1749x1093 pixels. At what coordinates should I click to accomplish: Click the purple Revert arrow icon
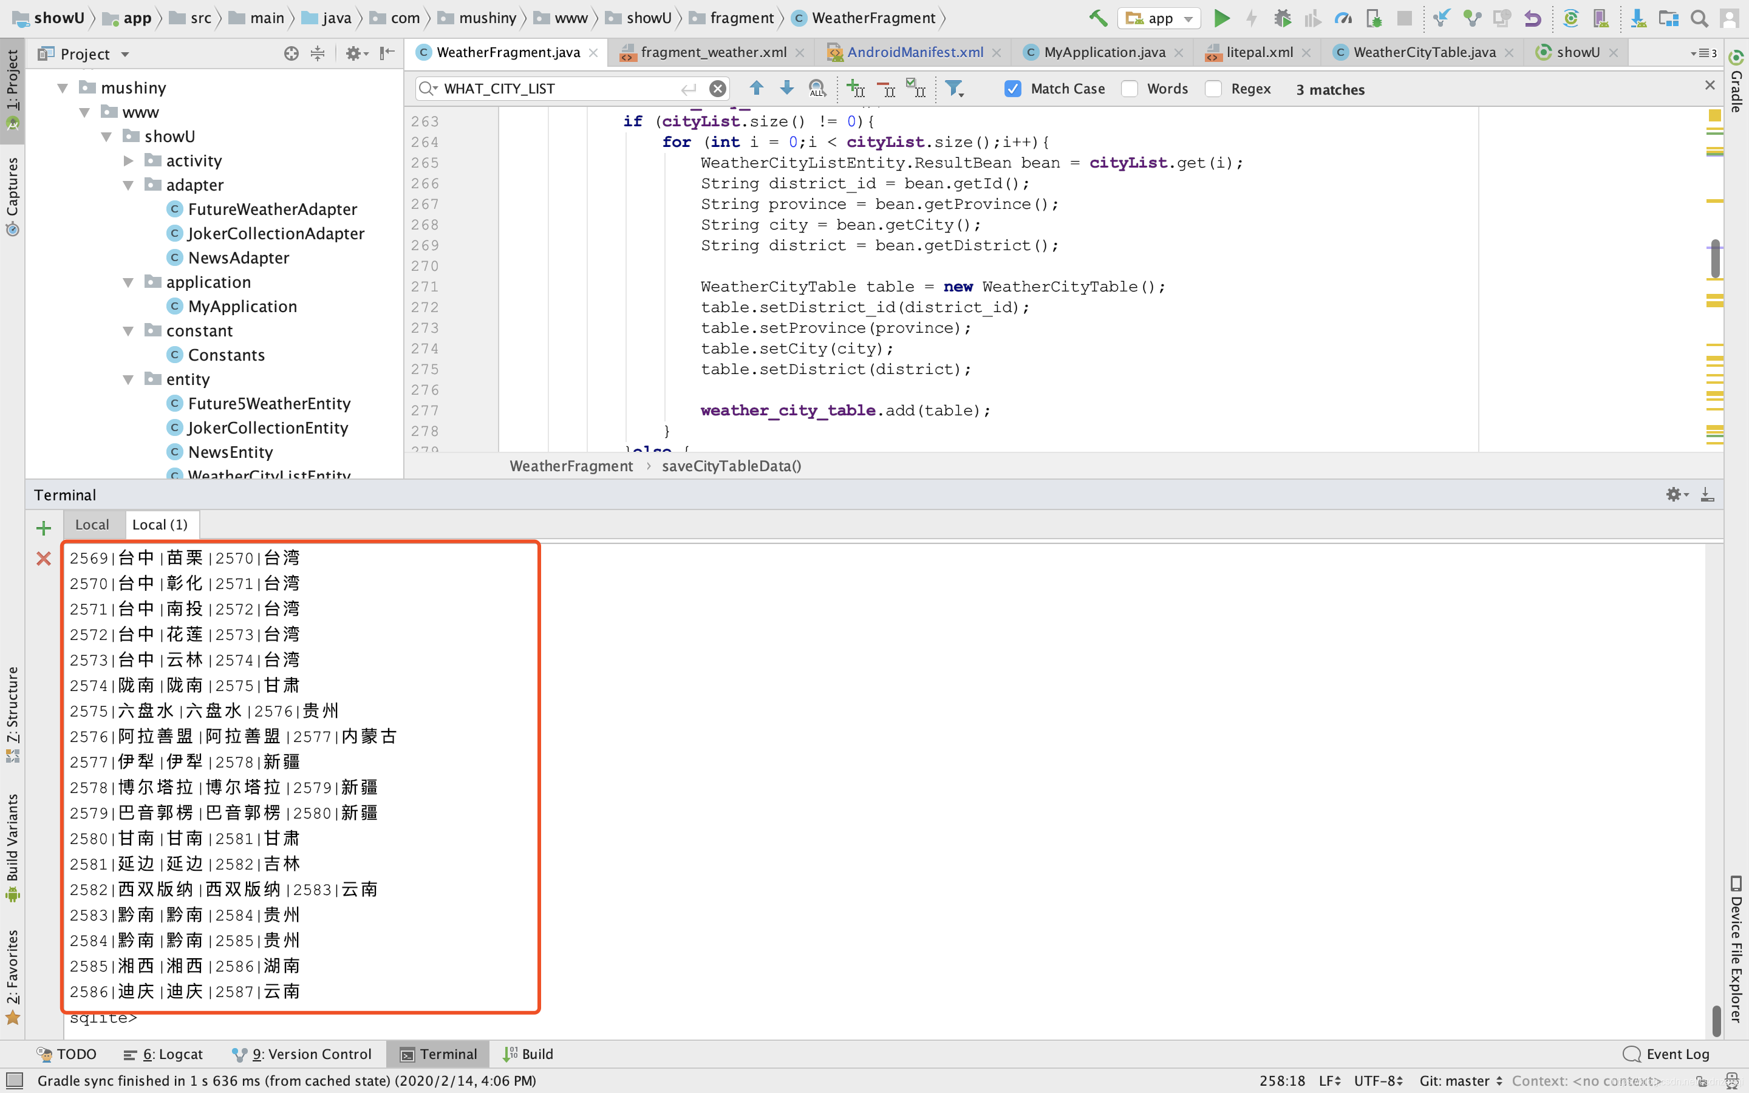pyautogui.click(x=1532, y=18)
